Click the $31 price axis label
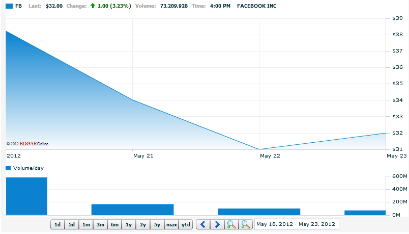The width and height of the screenshot is (409, 234). (397, 149)
